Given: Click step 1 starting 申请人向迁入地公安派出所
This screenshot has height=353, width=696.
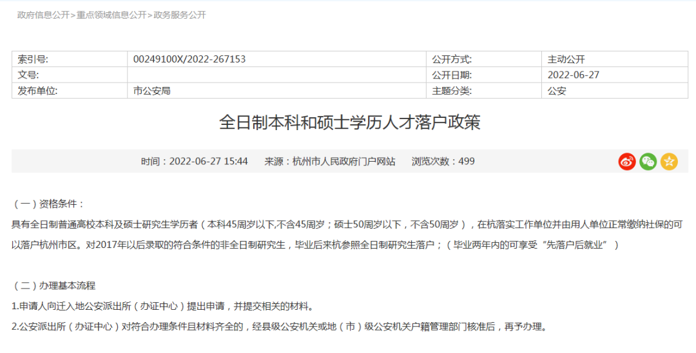Looking at the screenshot, I should click(163, 306).
